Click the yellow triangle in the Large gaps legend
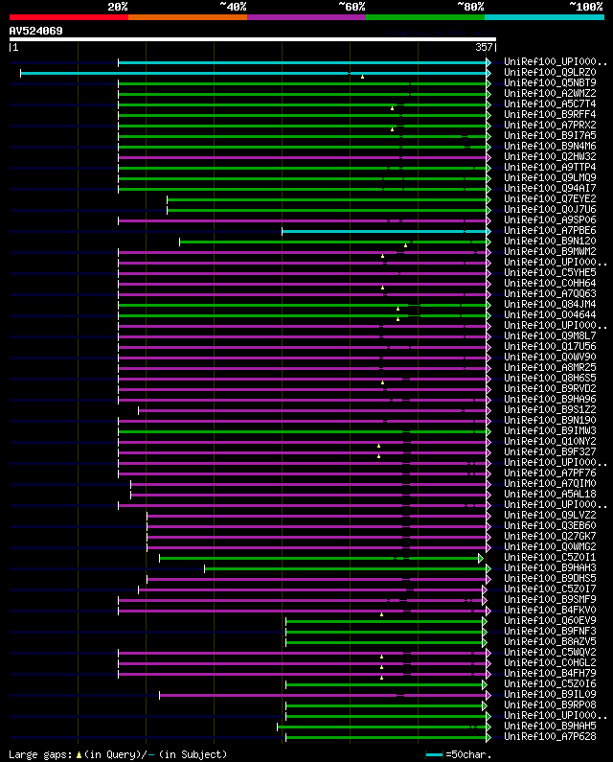This screenshot has height=762, width=613. [79, 754]
